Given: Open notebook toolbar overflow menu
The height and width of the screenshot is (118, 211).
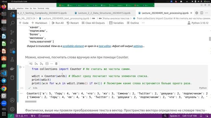Looking at the screenshot, I should 143,23.
